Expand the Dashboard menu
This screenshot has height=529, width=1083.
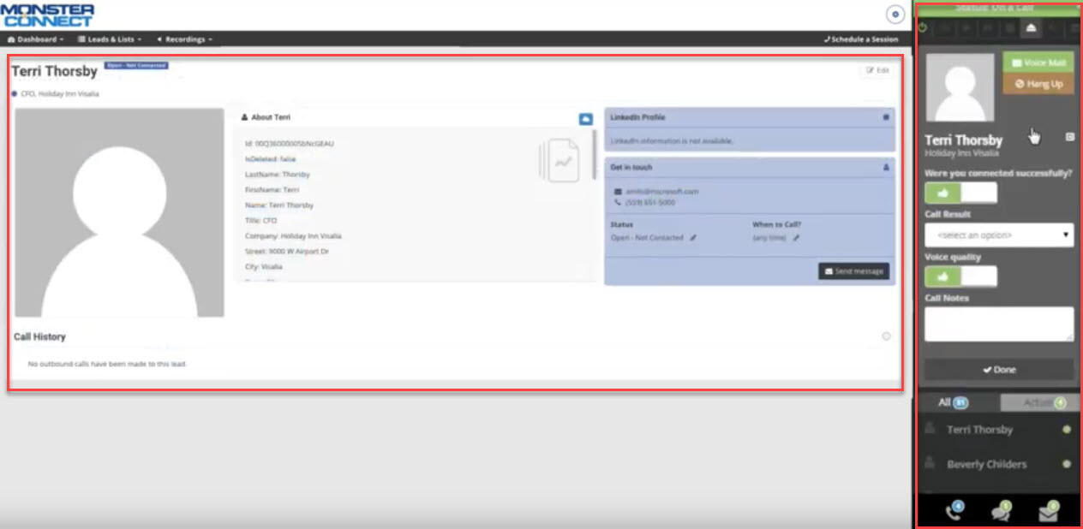35,39
